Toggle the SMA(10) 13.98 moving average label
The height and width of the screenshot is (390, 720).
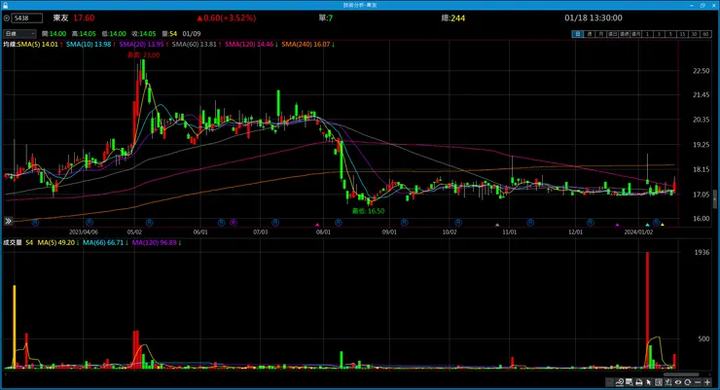coord(89,45)
